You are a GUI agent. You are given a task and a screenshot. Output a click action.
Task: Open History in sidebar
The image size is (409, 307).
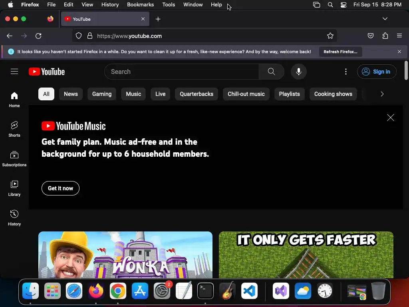pyautogui.click(x=14, y=218)
